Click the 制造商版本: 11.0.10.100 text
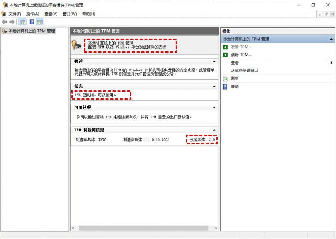This screenshot has height=239, width=336. tap(145, 140)
